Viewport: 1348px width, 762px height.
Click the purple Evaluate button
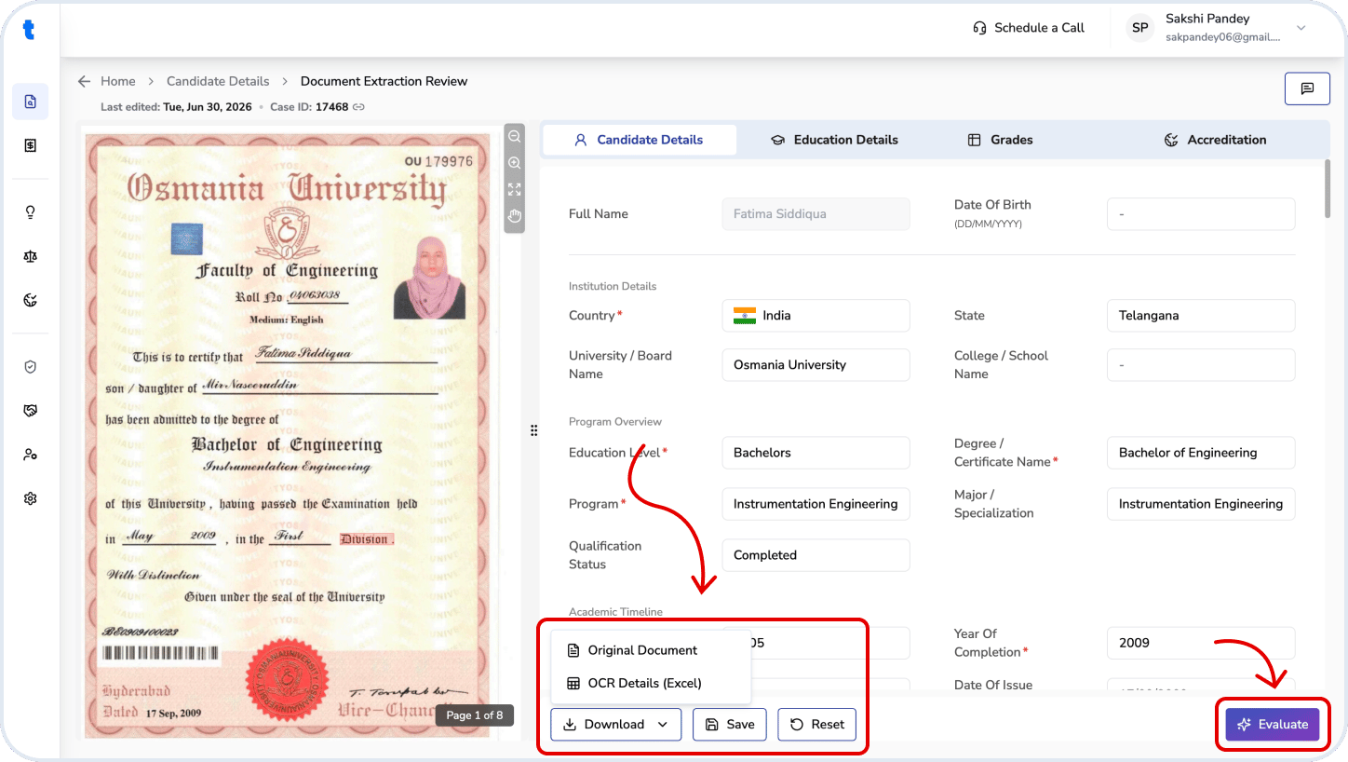point(1272,725)
